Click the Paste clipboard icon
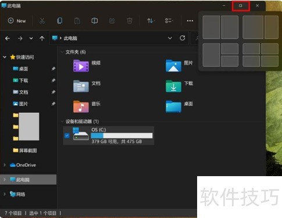 (x=77, y=21)
